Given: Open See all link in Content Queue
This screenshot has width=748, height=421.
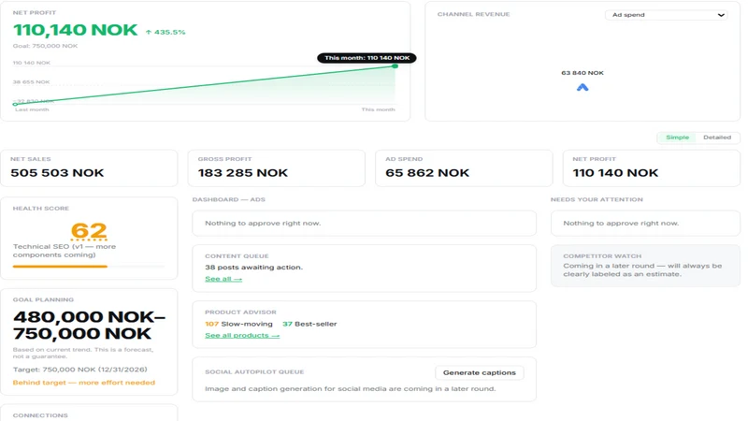Looking at the screenshot, I should coord(223,279).
